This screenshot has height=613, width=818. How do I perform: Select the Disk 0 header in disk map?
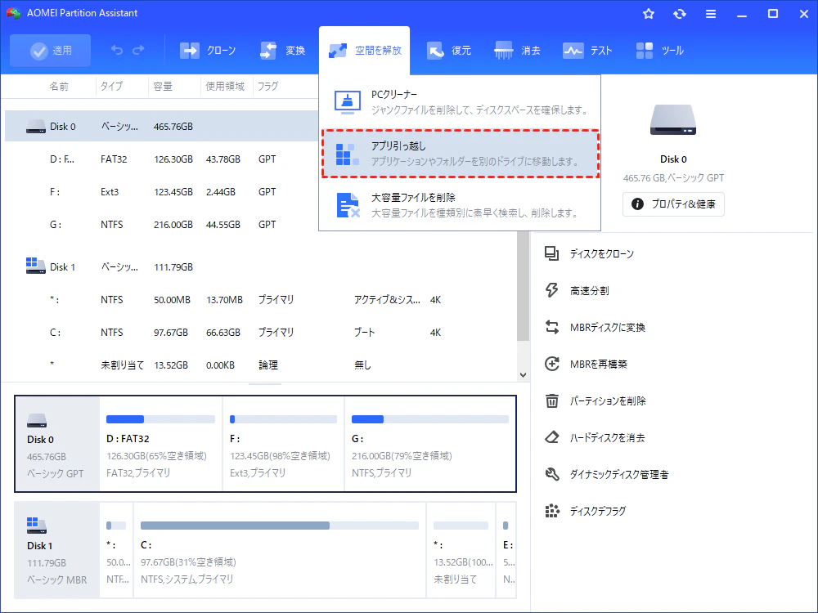click(x=57, y=444)
